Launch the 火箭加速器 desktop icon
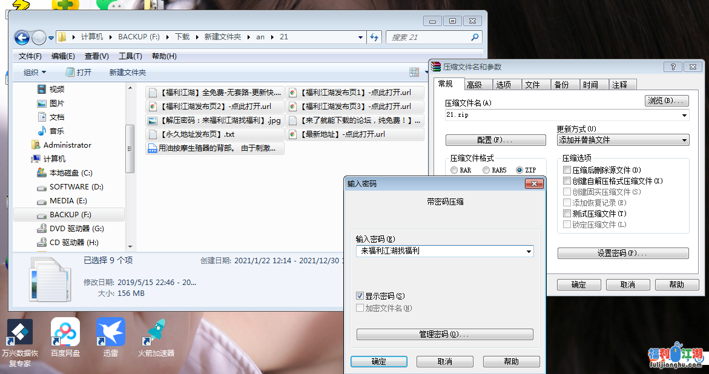Screen dimensions: 709x374 [x=156, y=333]
